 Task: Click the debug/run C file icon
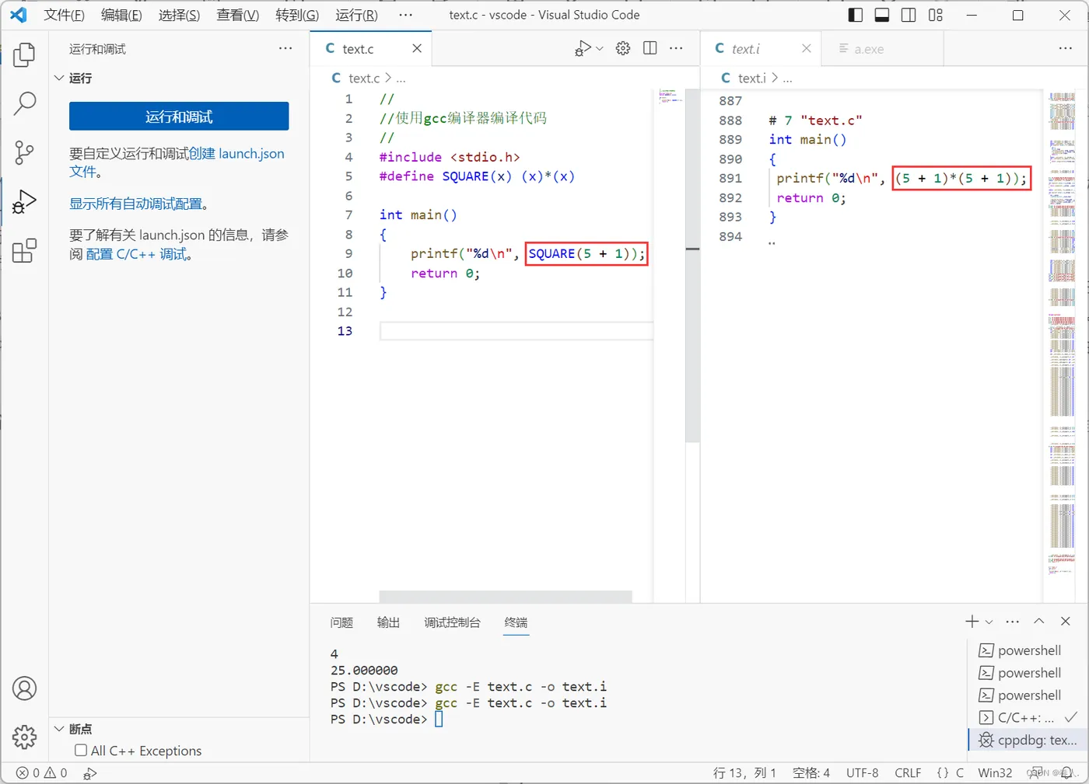pos(583,48)
